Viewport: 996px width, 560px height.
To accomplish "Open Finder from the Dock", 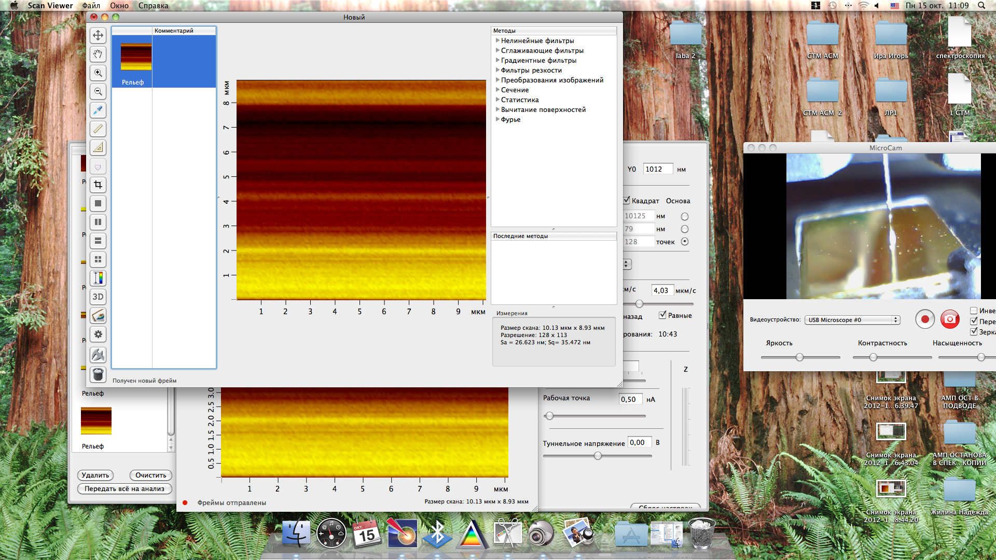I will pyautogui.click(x=296, y=533).
